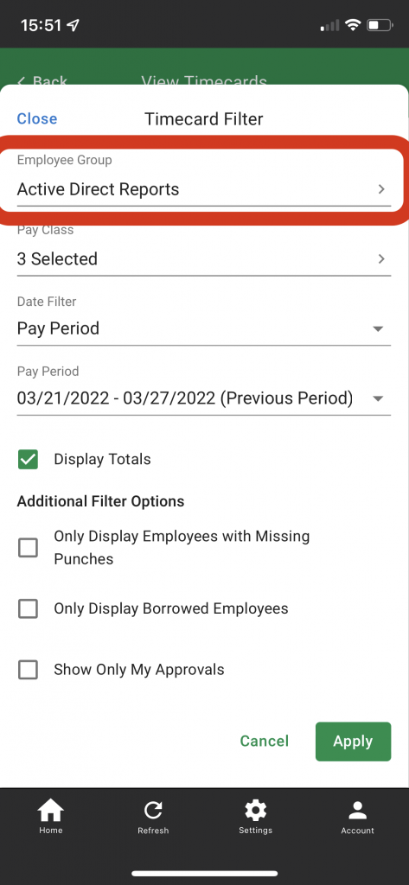Tap the green Apply button

353,741
